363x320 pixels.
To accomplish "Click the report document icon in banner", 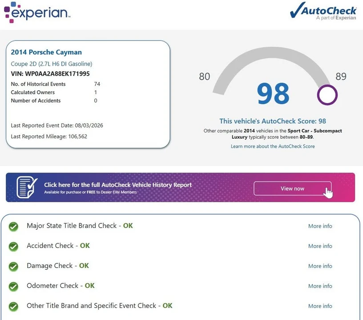I will point(27,187).
